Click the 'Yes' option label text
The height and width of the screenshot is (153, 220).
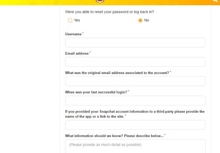click(x=77, y=20)
